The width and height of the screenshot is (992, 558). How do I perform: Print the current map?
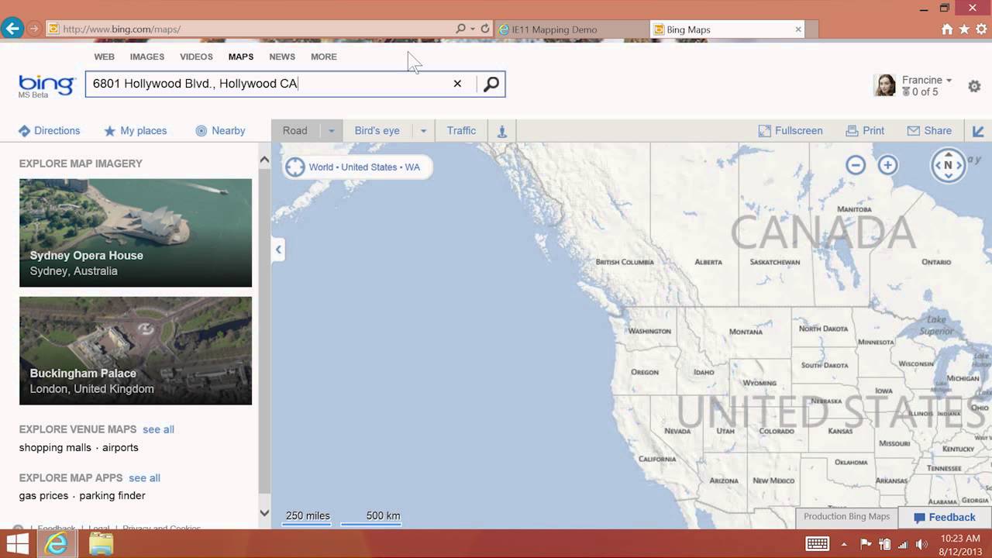tap(865, 130)
